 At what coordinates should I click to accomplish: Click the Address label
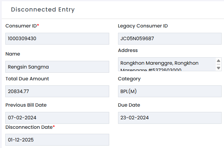pyautogui.click(x=128, y=51)
